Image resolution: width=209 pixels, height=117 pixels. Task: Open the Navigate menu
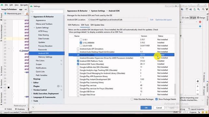point(24,5)
